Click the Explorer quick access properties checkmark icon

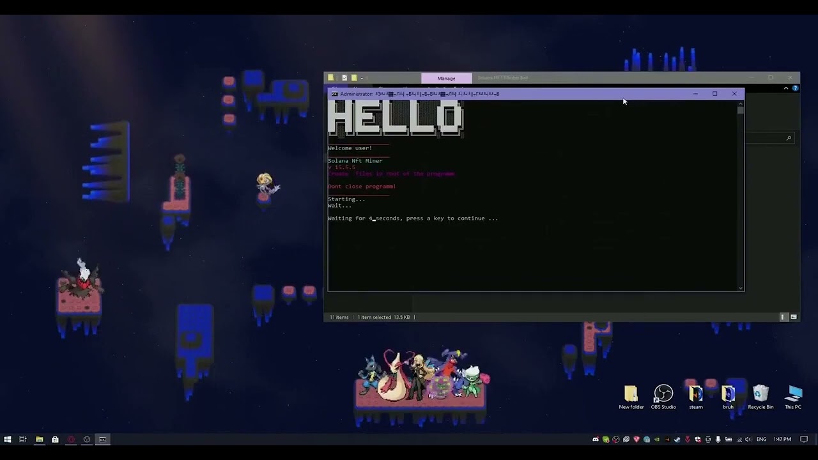point(344,78)
